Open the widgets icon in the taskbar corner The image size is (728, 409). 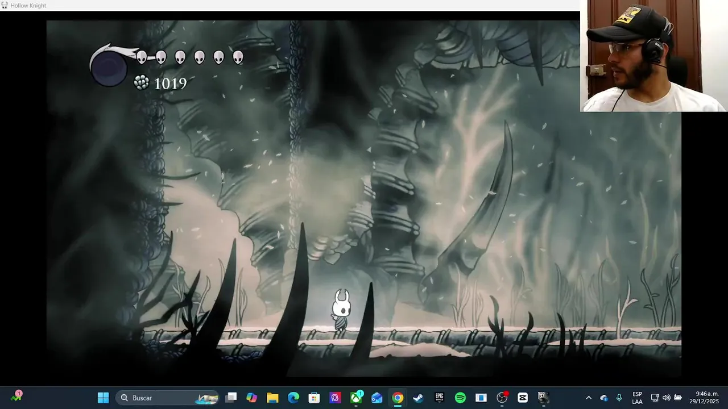(16, 397)
